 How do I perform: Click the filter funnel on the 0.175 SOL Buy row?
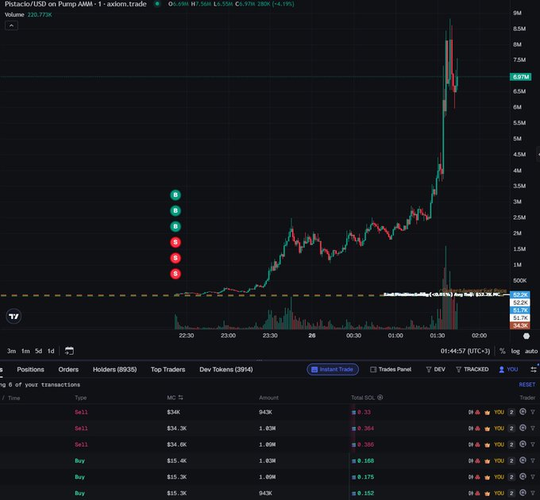coord(533,477)
